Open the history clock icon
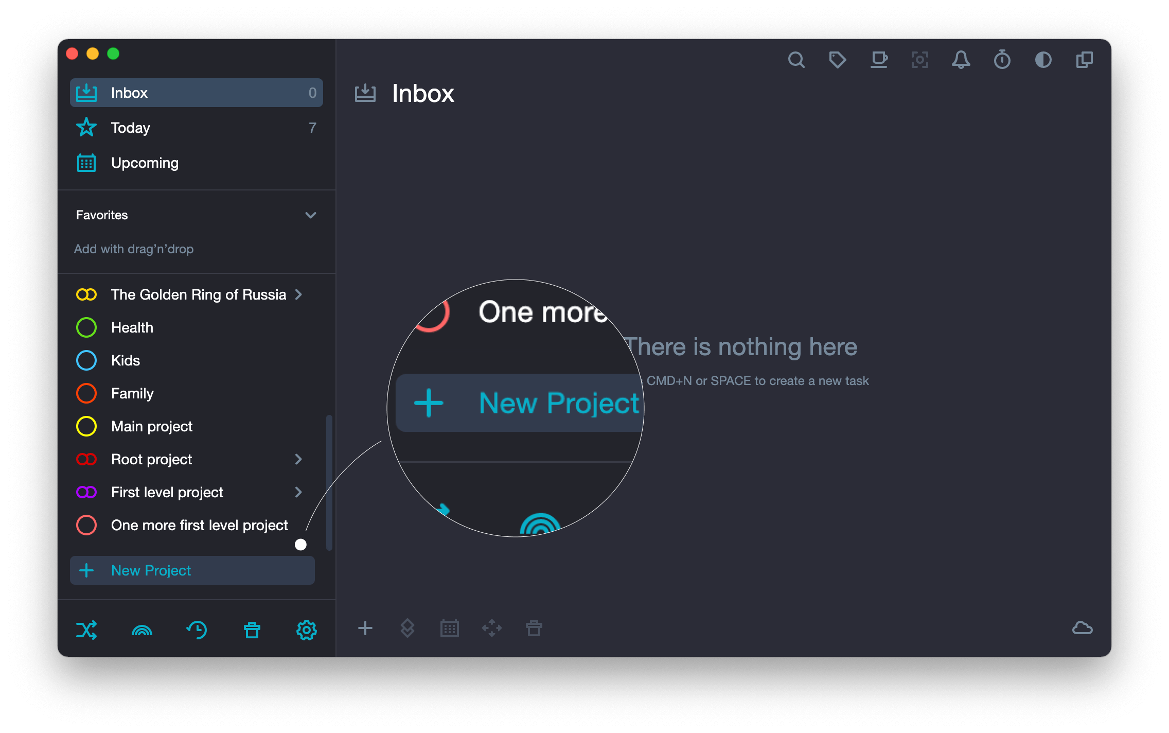The height and width of the screenshot is (733, 1169). point(197,630)
